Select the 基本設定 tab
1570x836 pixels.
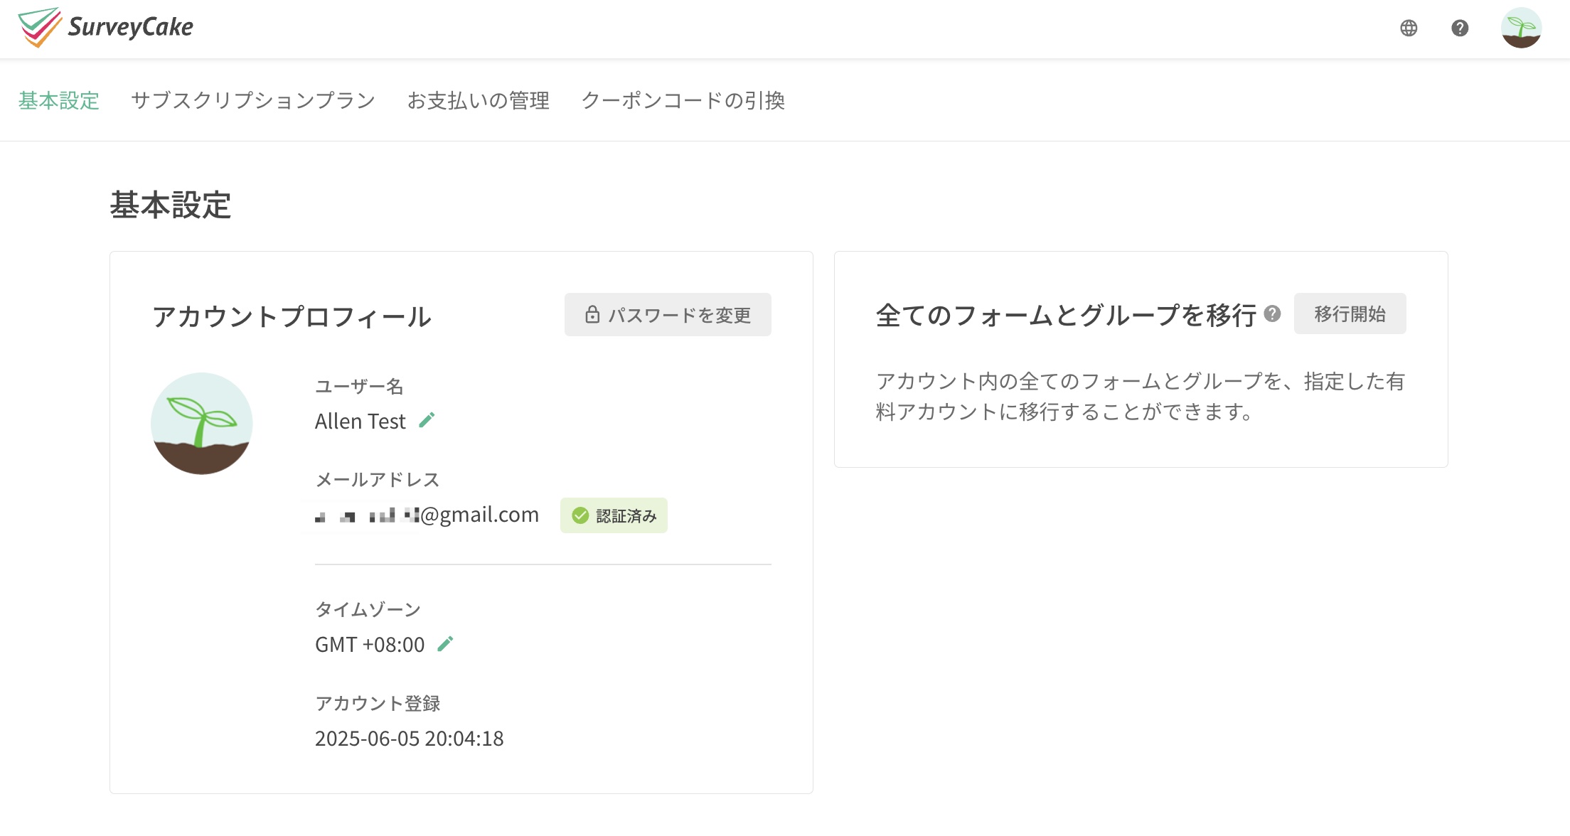(x=58, y=100)
